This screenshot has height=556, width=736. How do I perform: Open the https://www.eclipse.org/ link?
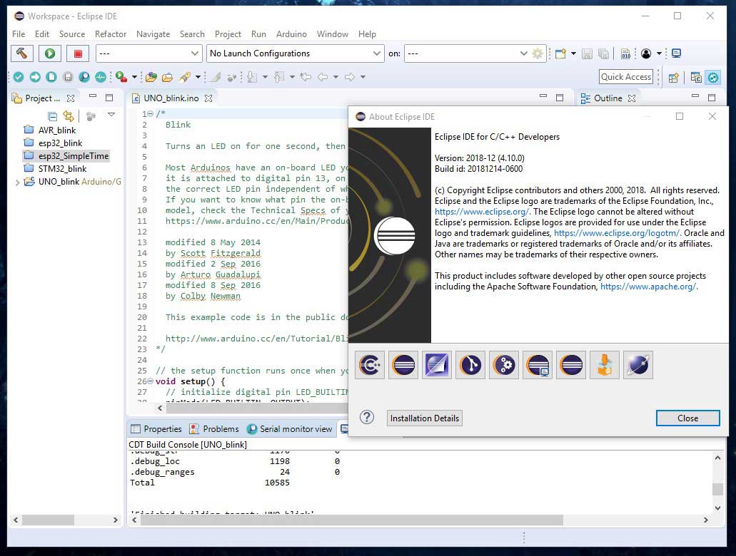pyautogui.click(x=482, y=212)
